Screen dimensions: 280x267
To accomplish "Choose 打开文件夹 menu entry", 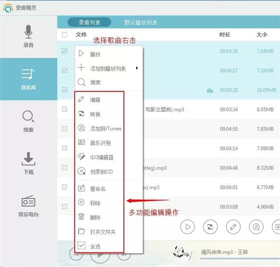I will tap(109, 232).
